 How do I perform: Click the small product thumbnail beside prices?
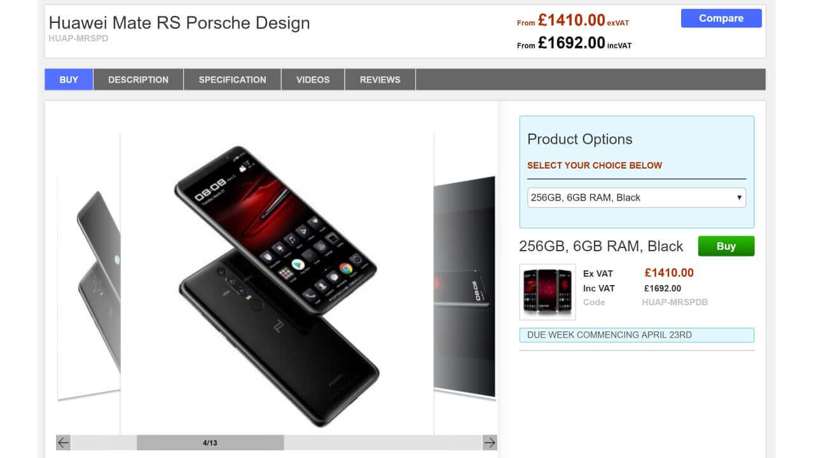tap(548, 292)
